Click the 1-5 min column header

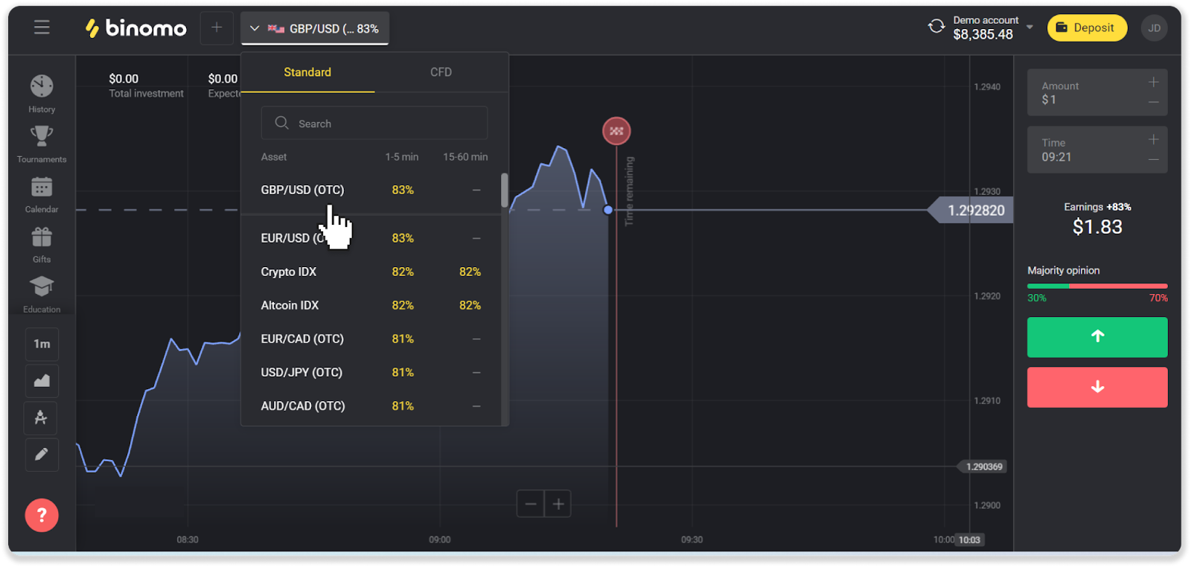point(402,157)
